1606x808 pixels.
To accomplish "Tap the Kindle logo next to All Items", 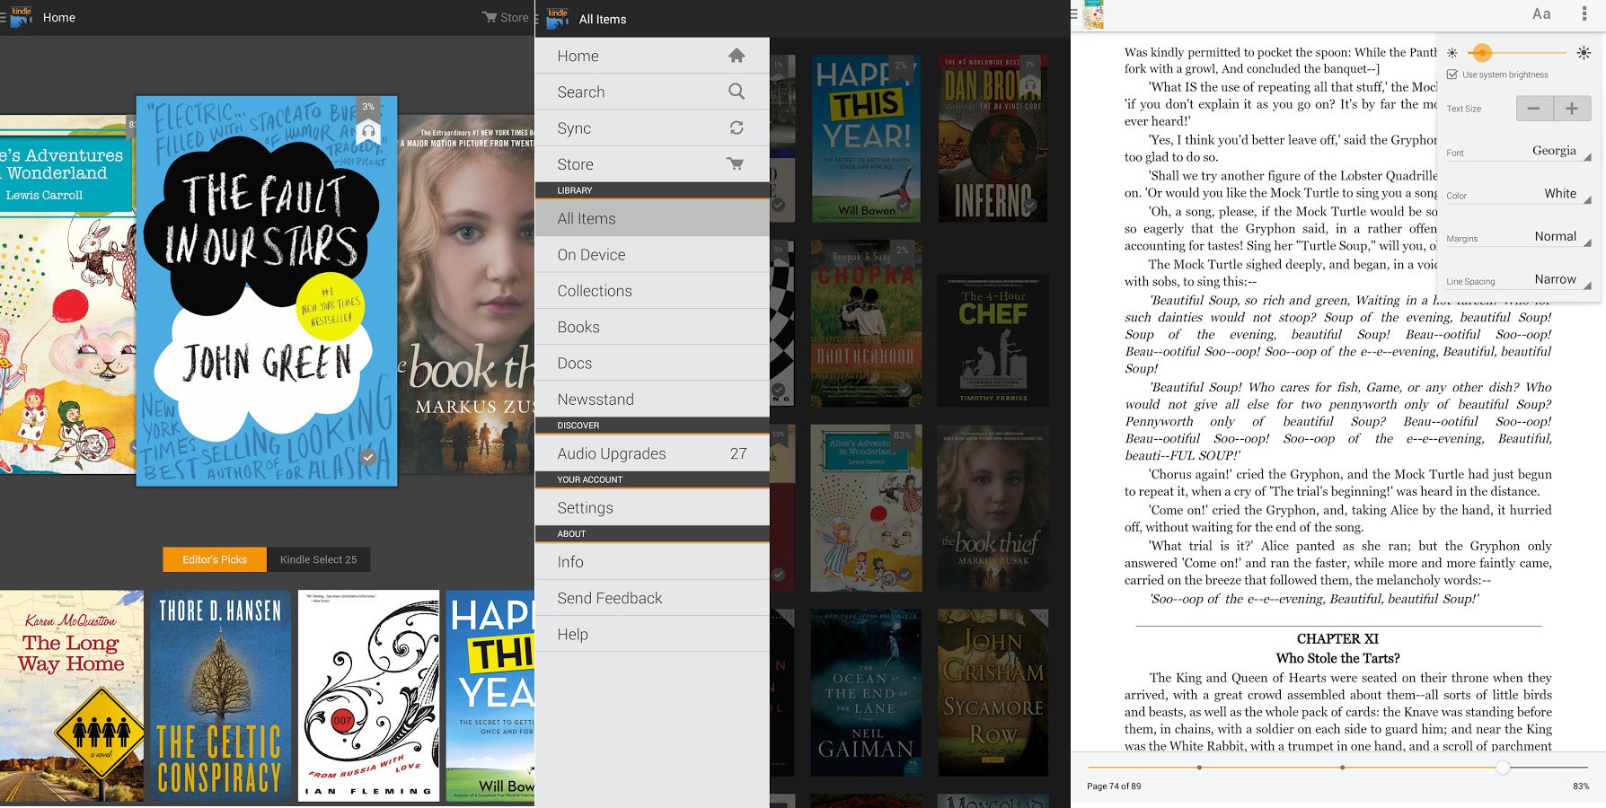I will point(558,19).
